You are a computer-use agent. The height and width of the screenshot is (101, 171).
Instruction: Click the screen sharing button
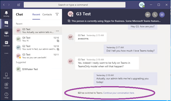pyautogui.click(x=162, y=14)
